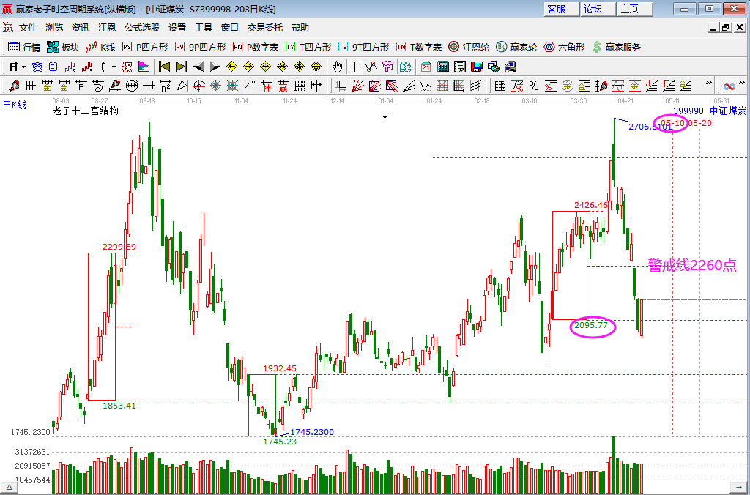Open the P数字表 number table

pos(256,47)
